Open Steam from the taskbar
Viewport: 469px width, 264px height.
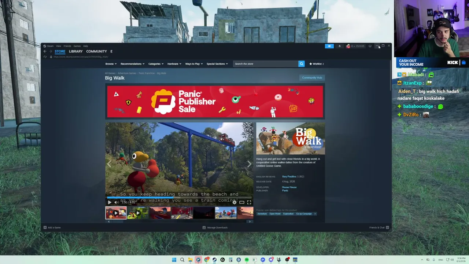(x=214, y=260)
